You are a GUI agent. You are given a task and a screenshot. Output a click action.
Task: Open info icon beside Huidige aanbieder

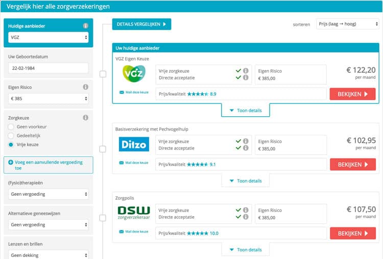[x=85, y=26]
